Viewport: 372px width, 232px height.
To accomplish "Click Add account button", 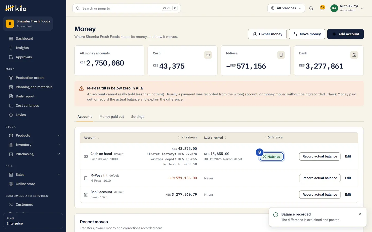I will (x=345, y=34).
